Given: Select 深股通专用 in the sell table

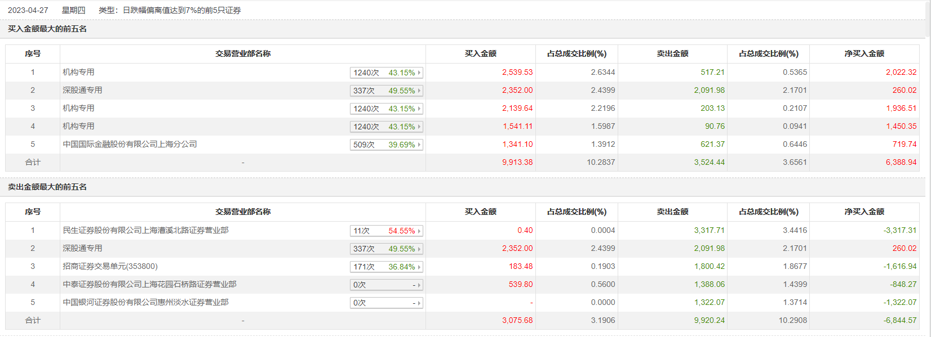Looking at the screenshot, I should pos(82,248).
